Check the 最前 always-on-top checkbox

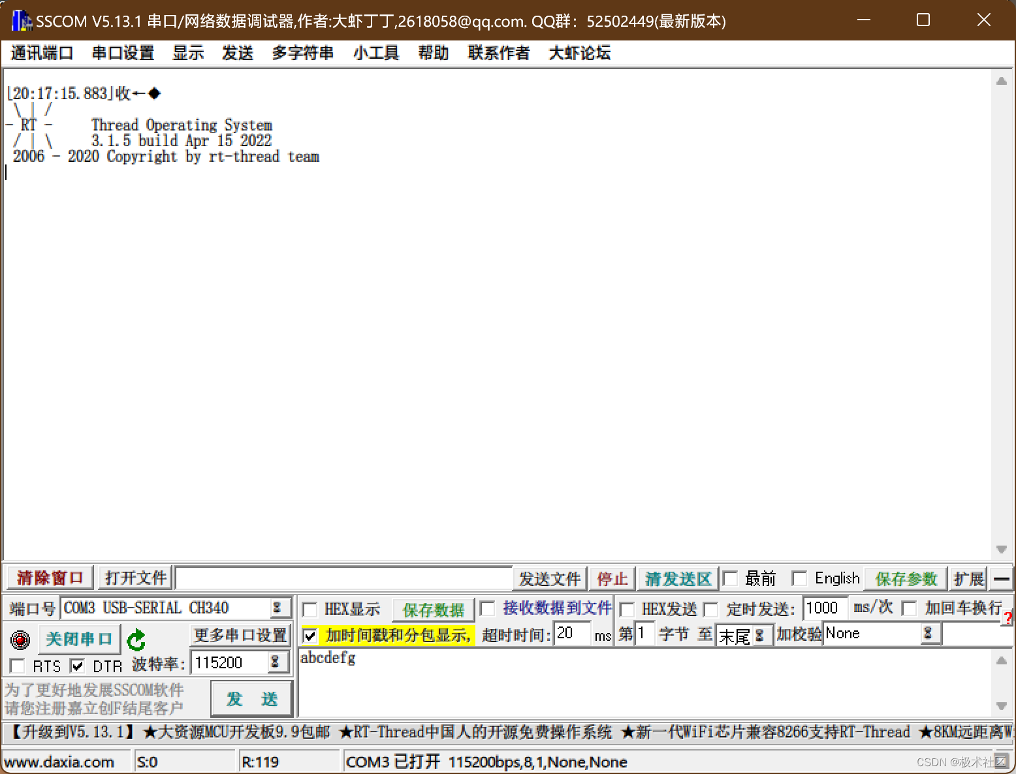[x=731, y=578]
